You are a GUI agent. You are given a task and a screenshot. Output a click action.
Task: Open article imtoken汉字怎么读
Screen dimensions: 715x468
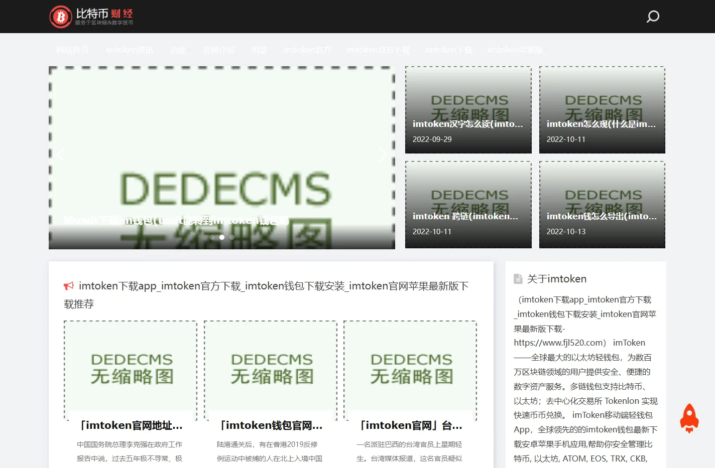point(468,124)
